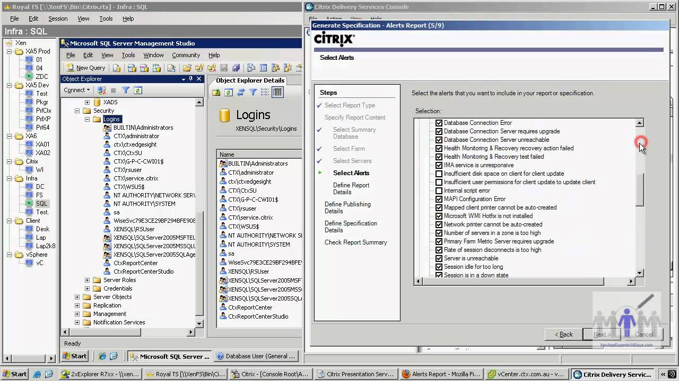Click the Save All icon in SSMS toolbar
The width and height of the screenshot is (679, 381).
pos(236,68)
